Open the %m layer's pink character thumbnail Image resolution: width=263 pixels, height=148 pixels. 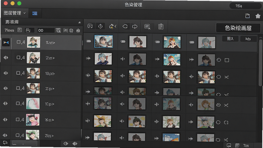click(x=33, y=120)
